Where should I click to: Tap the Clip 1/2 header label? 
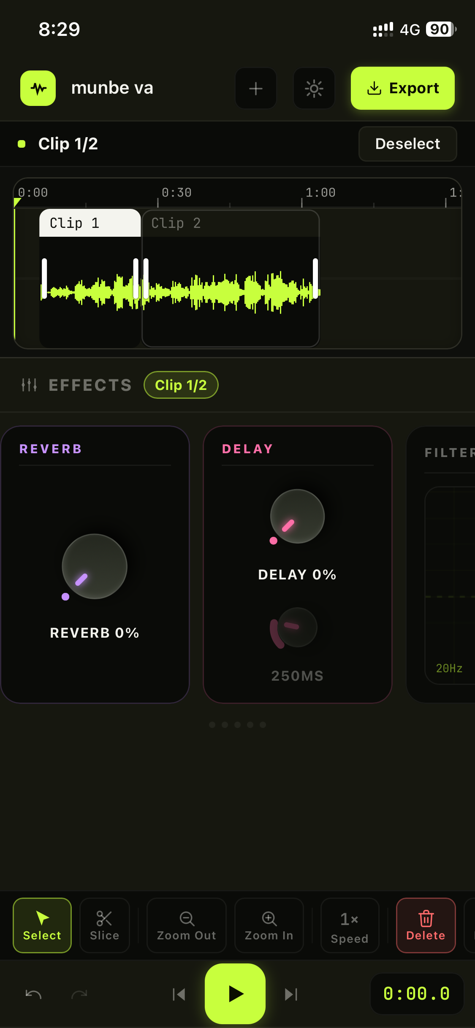tap(68, 144)
